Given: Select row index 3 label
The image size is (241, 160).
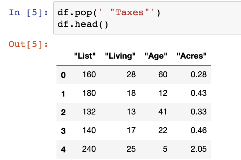Looking at the screenshot, I should (63, 131).
